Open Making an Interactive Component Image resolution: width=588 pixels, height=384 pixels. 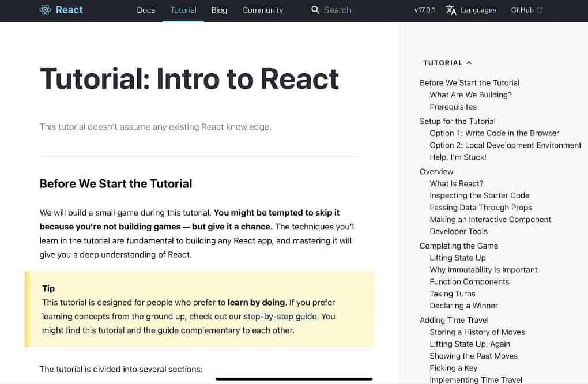491,219
